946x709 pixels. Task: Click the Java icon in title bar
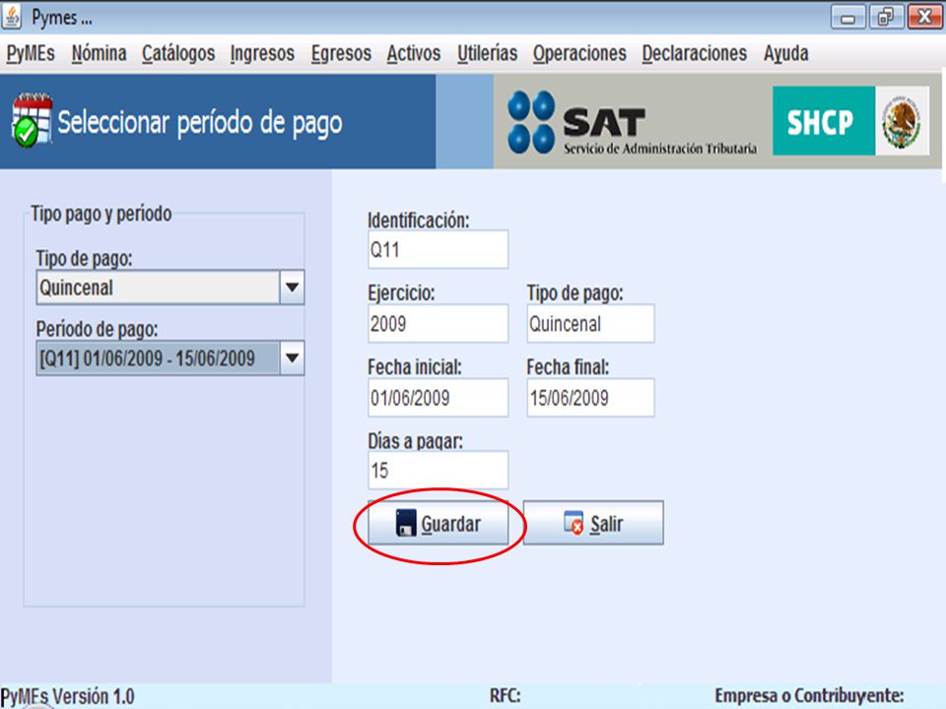point(12,17)
